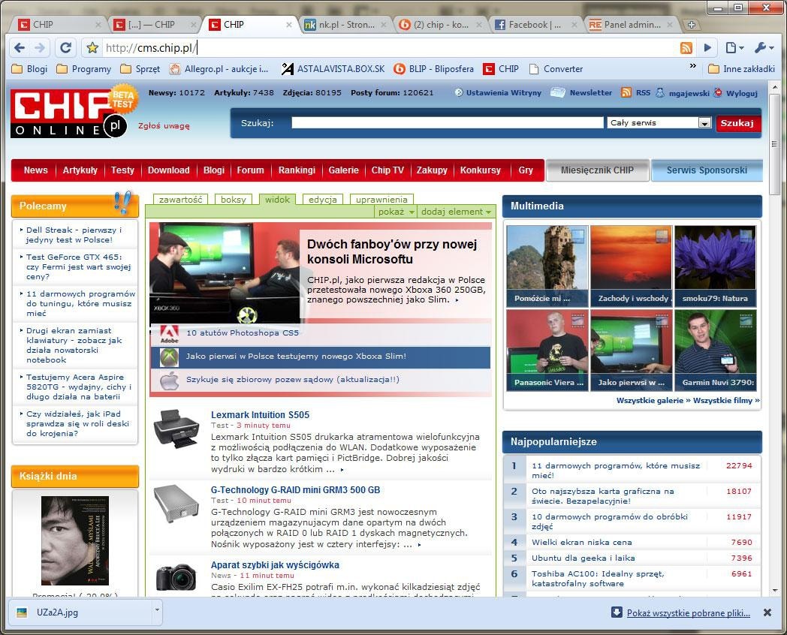Click the red Szukaj button
Image resolution: width=787 pixels, height=635 pixels.
737,123
